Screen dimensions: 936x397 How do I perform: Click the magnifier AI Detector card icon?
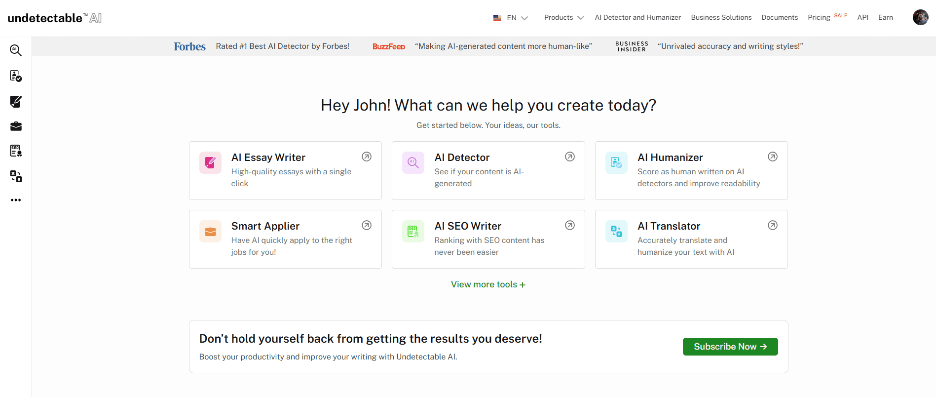click(x=413, y=162)
